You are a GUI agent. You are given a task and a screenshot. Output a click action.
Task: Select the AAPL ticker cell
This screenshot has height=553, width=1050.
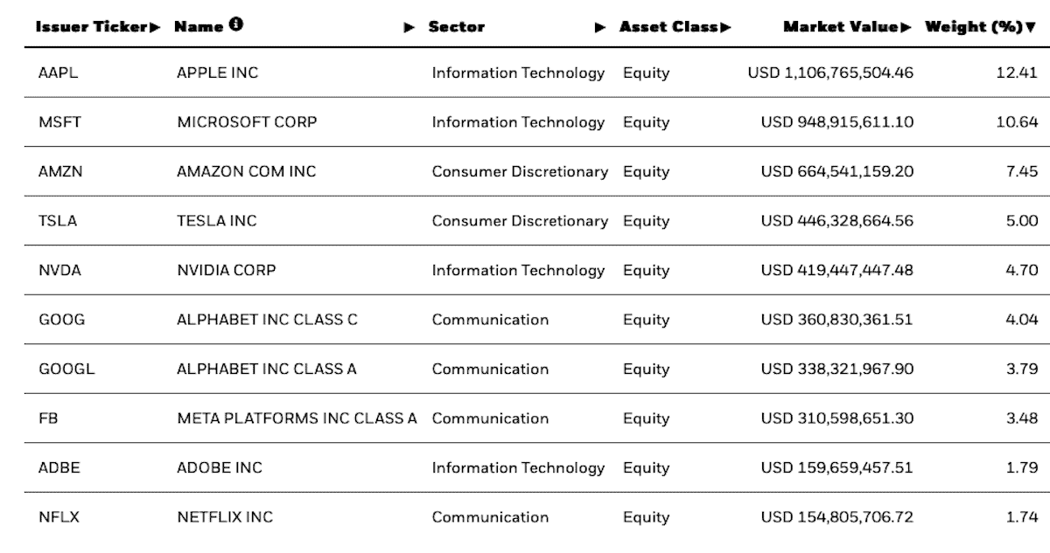coord(58,73)
